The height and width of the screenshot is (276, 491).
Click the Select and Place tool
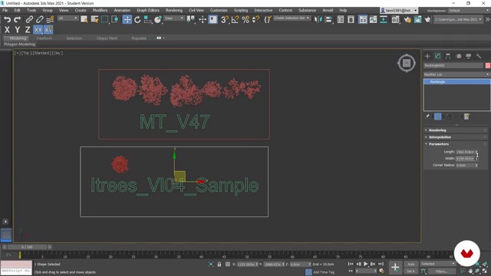tap(158, 19)
